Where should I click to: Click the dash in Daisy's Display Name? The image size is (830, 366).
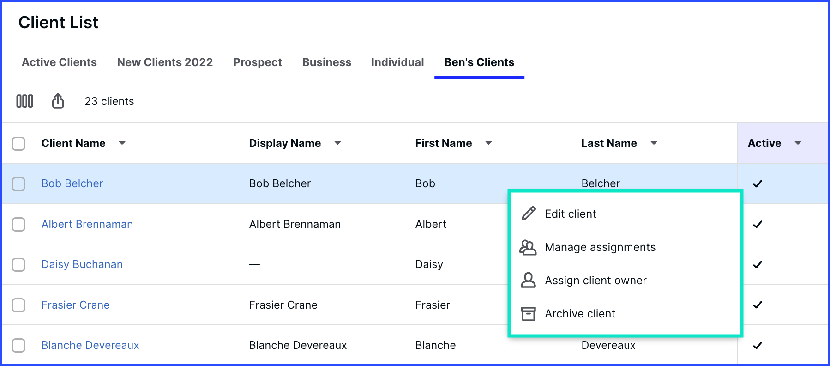point(254,265)
